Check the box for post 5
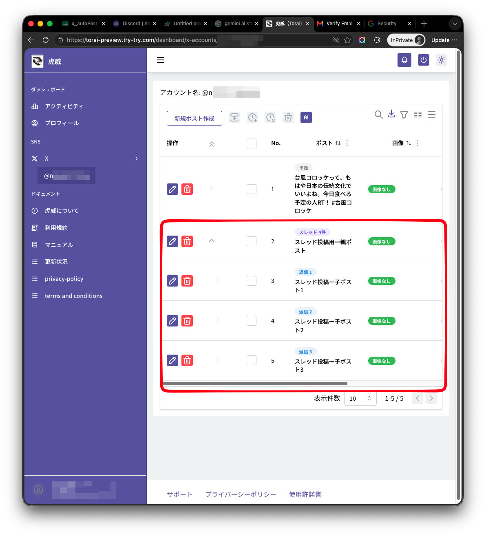 pyautogui.click(x=252, y=360)
